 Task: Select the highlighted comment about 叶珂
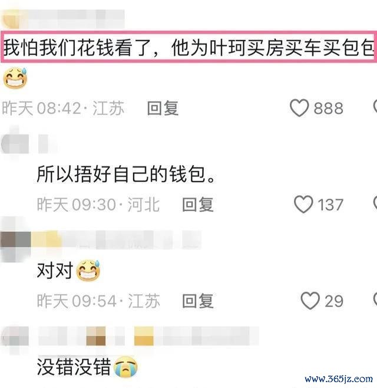coord(188,47)
